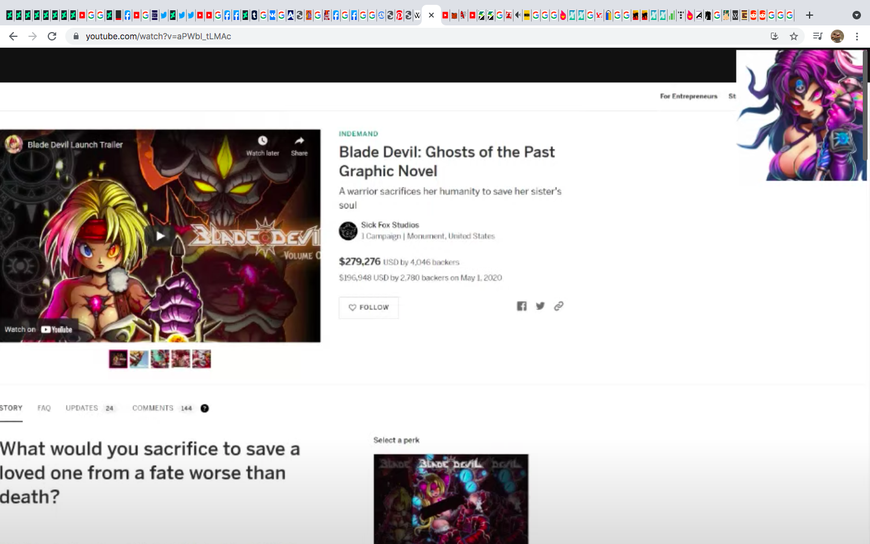
Task: View site info via padlock icon
Action: click(x=76, y=36)
